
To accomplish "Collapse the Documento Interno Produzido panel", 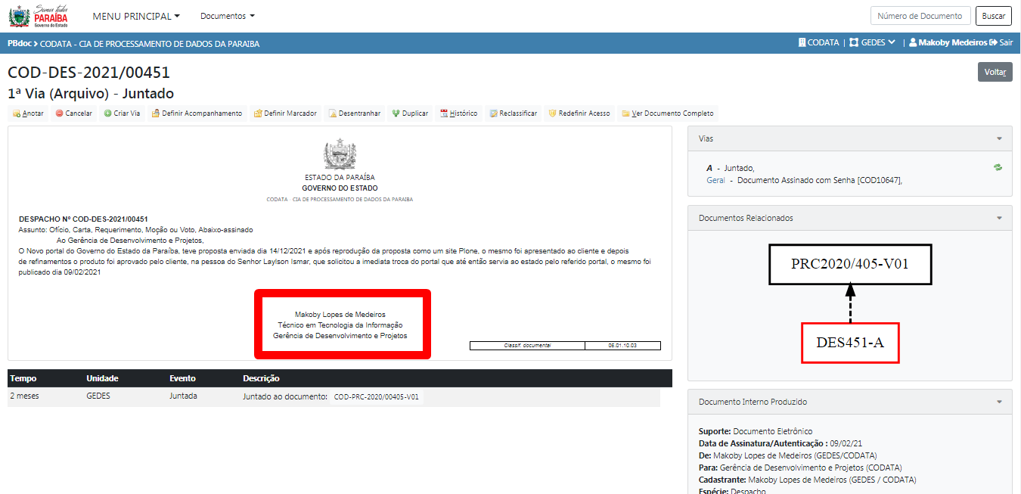I will tap(999, 402).
